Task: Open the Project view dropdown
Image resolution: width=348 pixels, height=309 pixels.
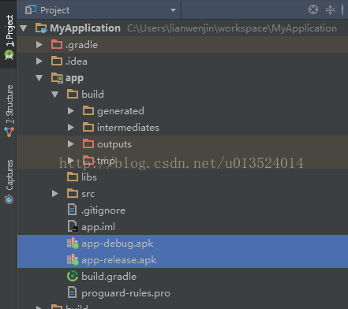Action: pos(173,10)
